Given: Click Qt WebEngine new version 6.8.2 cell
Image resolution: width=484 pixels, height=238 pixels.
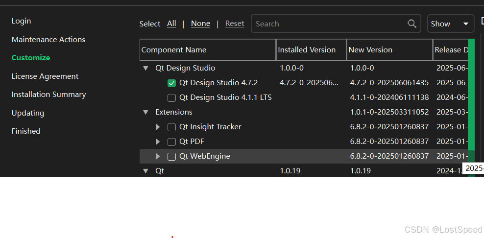Looking at the screenshot, I should click(389, 156).
